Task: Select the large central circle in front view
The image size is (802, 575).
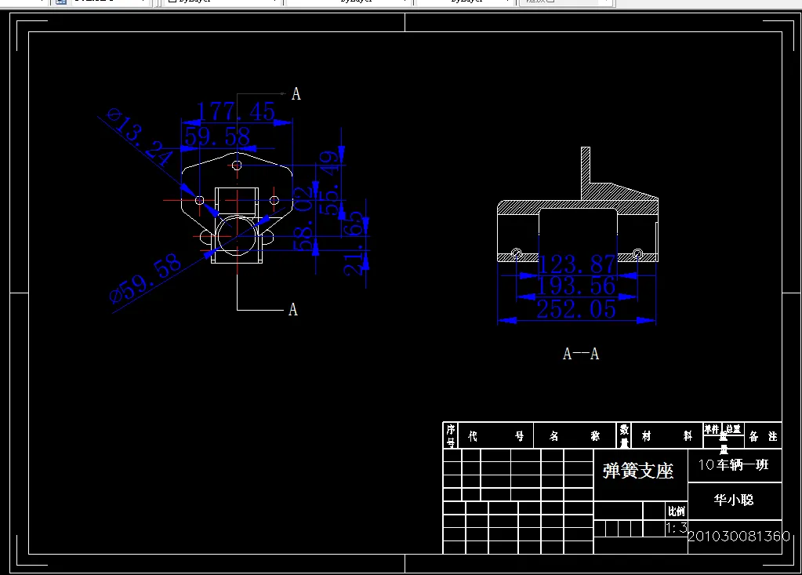Action: (x=237, y=236)
